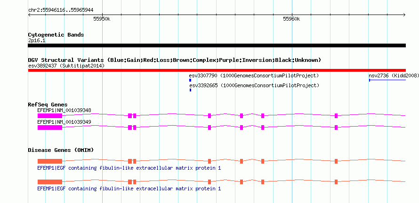Open the EFEMP1|NM_001039348 transcript label

(x=64, y=111)
